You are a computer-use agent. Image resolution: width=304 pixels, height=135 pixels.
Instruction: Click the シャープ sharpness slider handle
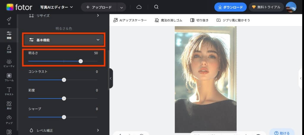(x=64, y=117)
